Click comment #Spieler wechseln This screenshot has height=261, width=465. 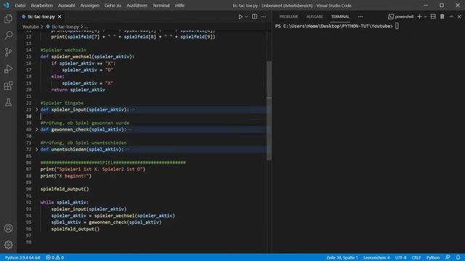pos(63,50)
